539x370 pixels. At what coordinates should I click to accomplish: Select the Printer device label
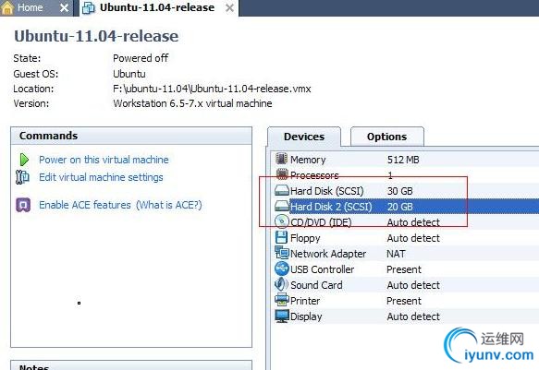pos(305,301)
